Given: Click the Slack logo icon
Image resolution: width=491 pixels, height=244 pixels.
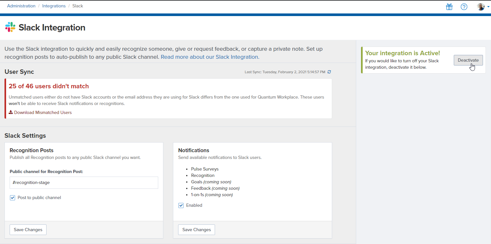Looking at the screenshot, I should [10, 27].
